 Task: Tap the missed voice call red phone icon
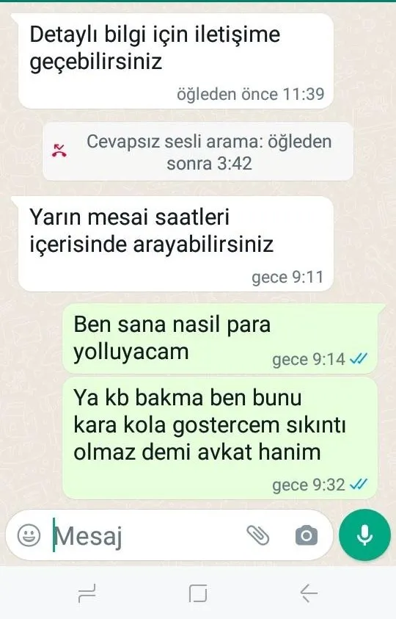(59, 151)
